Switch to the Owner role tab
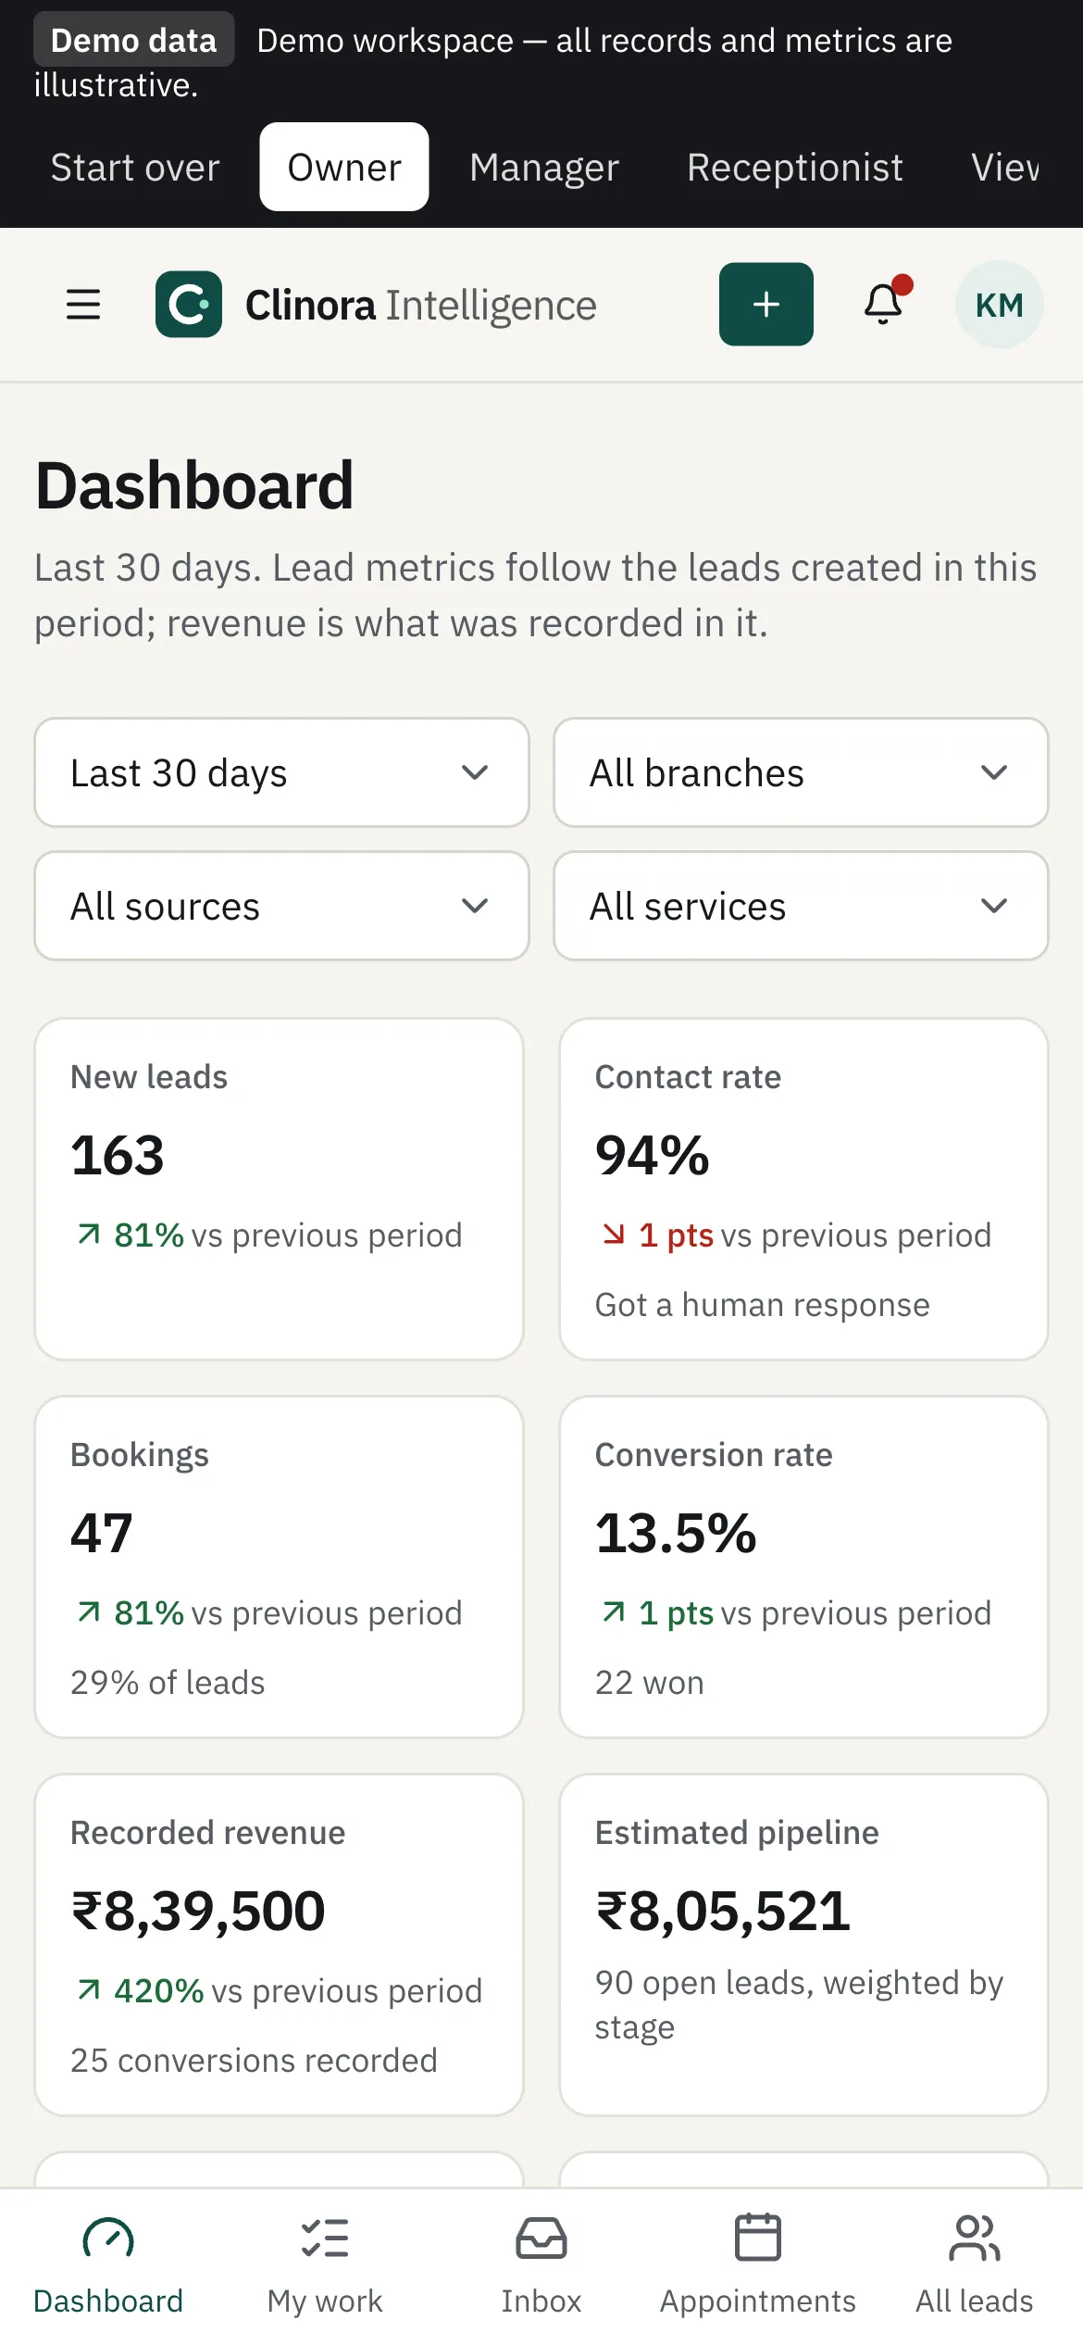This screenshot has height=2345, width=1083. [x=344, y=167]
